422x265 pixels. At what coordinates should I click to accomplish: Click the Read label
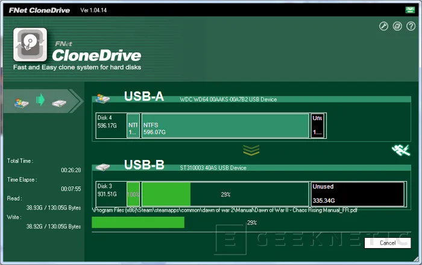(x=14, y=199)
